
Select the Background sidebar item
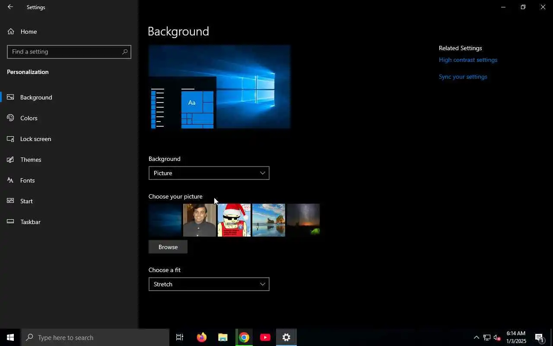tap(69, 97)
